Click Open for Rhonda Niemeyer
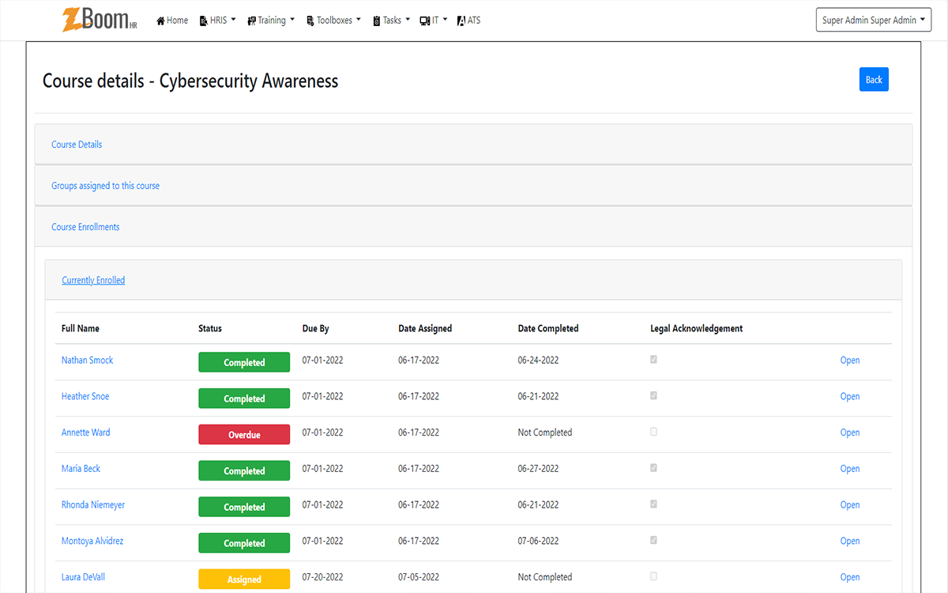Image resolution: width=948 pixels, height=593 pixels. point(850,505)
